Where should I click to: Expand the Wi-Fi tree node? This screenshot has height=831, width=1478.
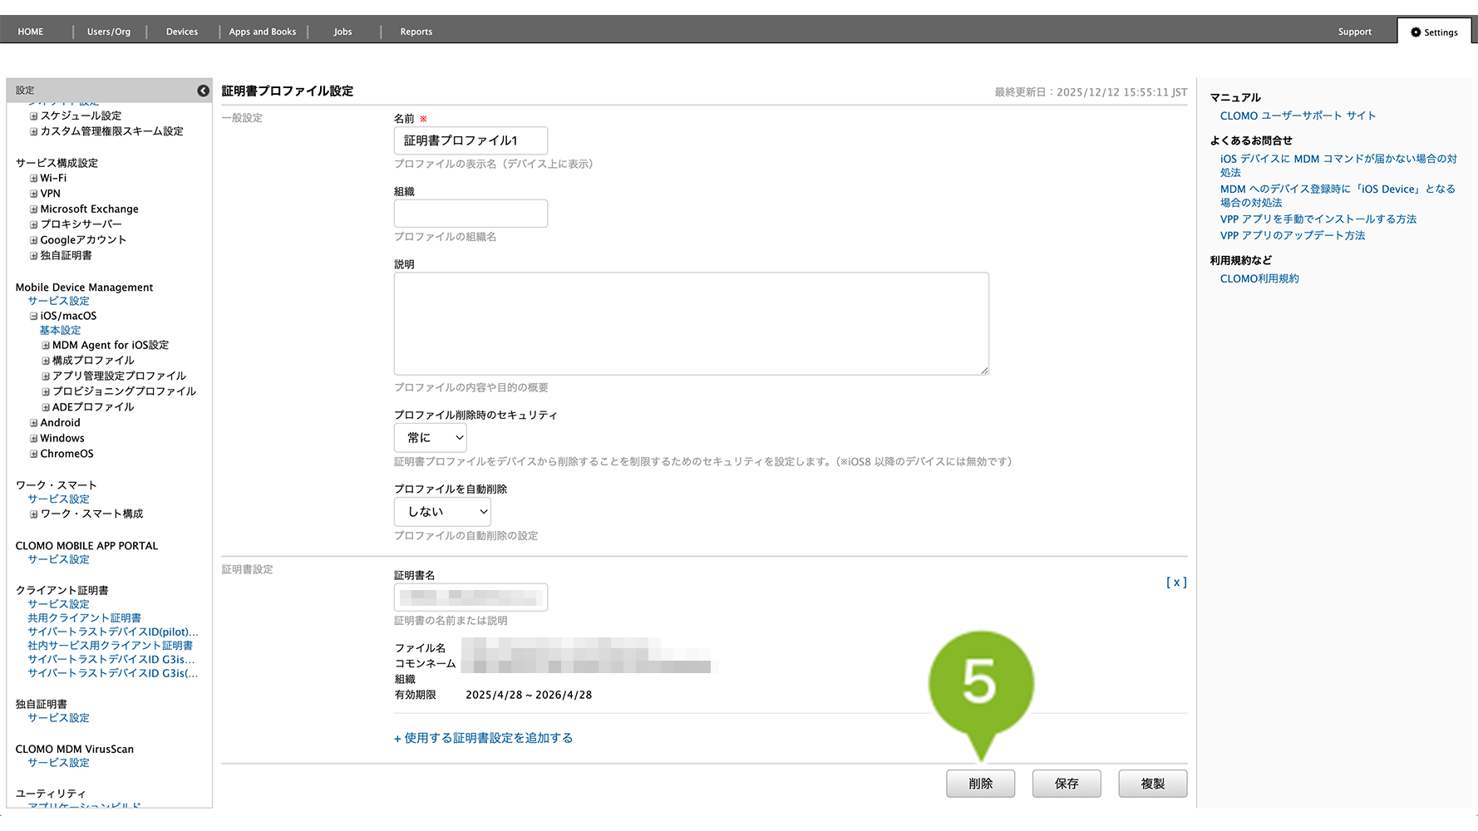[34, 179]
